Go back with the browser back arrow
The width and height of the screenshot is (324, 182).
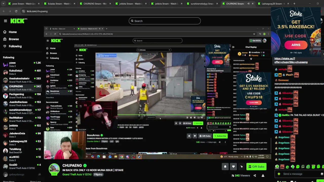pyautogui.click(x=4, y=11)
